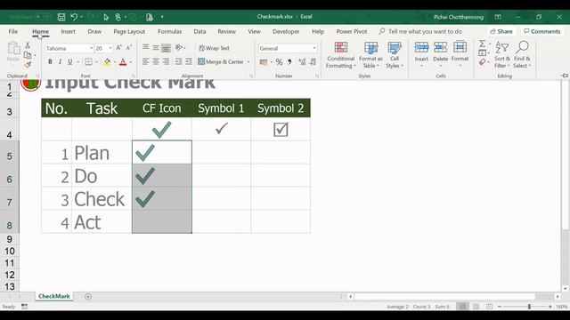Undo the last action

tap(74, 17)
